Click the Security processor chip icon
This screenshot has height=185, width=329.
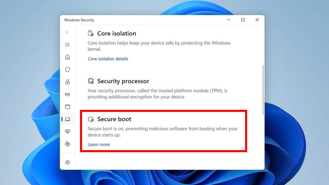coord(90,80)
